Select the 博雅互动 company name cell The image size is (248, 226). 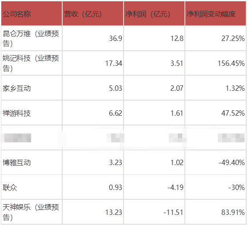click(32, 163)
